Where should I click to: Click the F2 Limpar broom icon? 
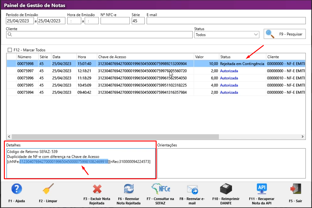click(48, 189)
